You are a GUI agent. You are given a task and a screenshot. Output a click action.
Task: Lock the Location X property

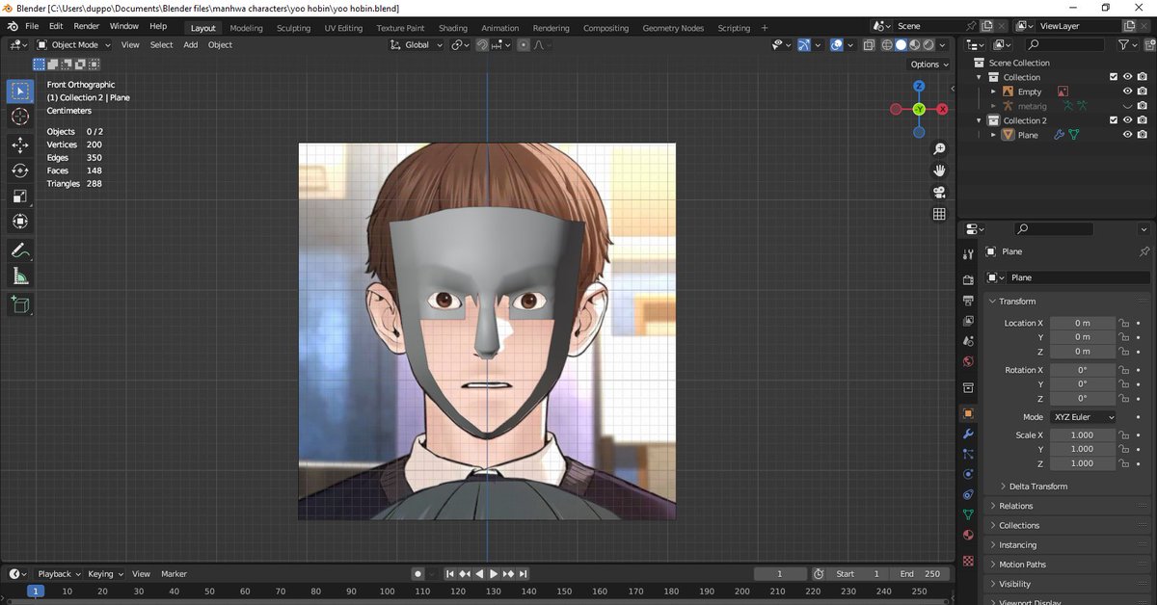pyautogui.click(x=1123, y=323)
